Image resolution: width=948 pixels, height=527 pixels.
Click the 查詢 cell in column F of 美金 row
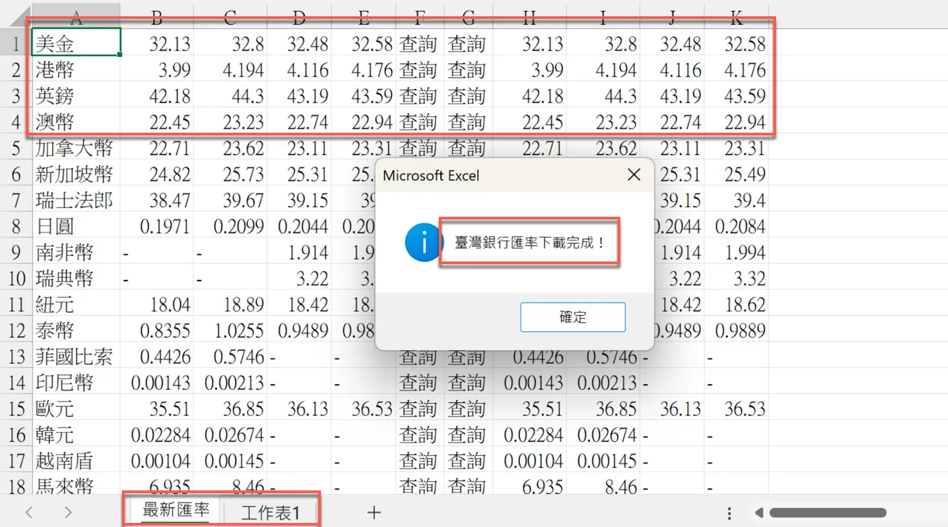coord(419,44)
